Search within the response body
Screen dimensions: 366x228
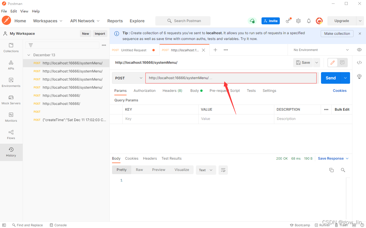[x=343, y=170]
